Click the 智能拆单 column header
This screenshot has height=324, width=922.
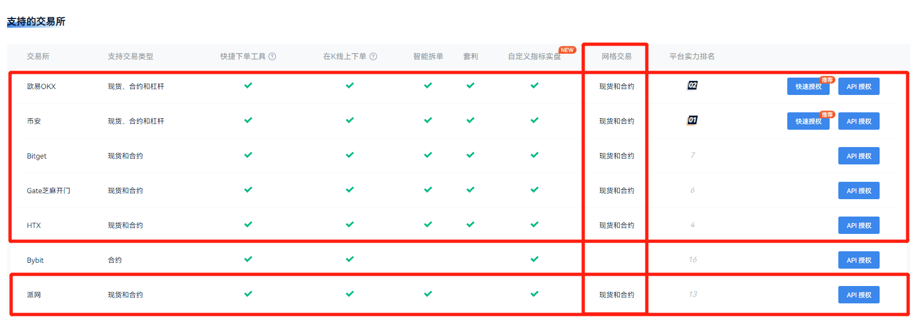[x=428, y=56]
